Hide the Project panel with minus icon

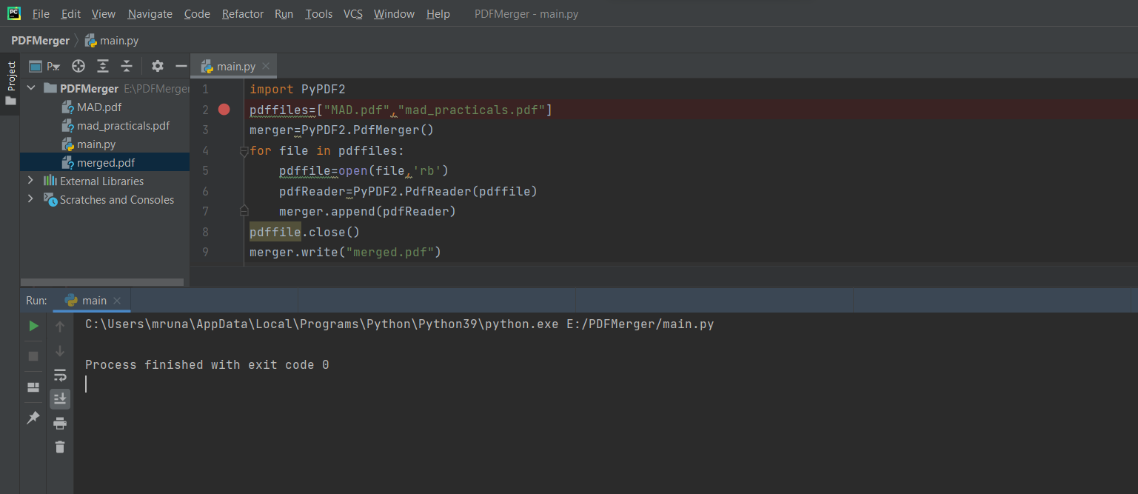tap(181, 66)
